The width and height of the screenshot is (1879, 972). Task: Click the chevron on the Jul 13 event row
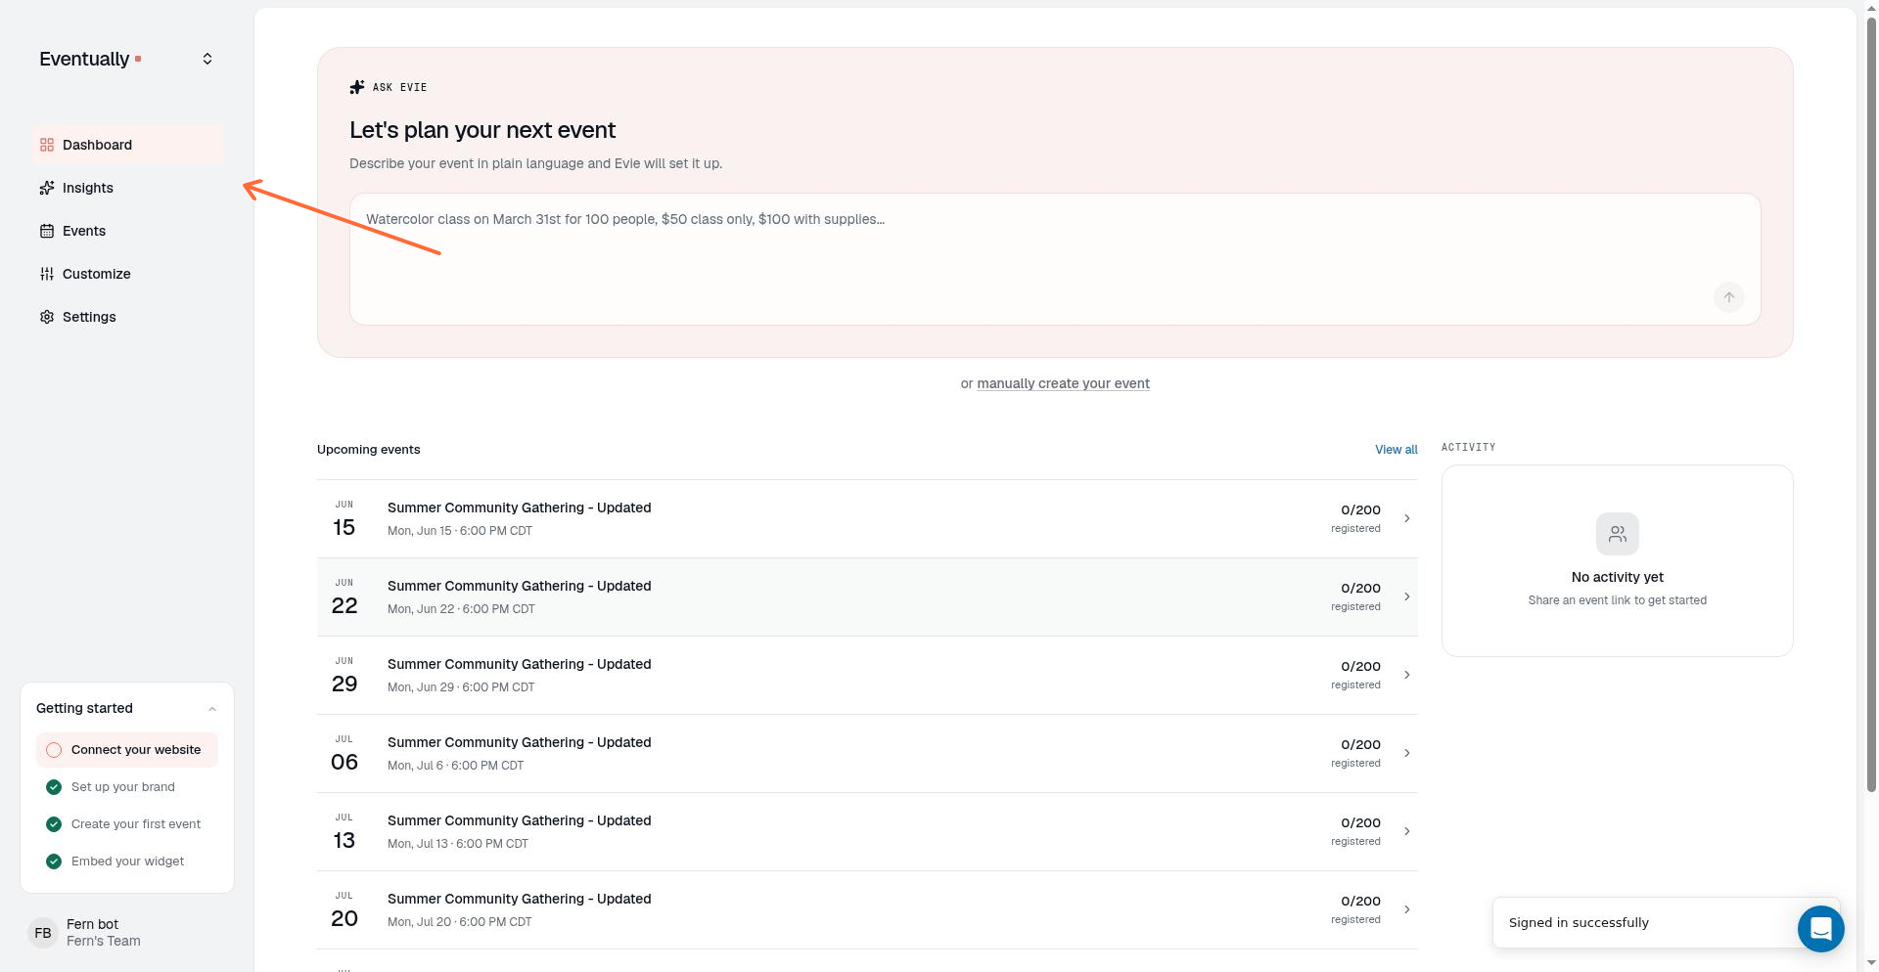pyautogui.click(x=1407, y=831)
